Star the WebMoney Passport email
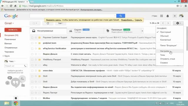 pos(36,59)
